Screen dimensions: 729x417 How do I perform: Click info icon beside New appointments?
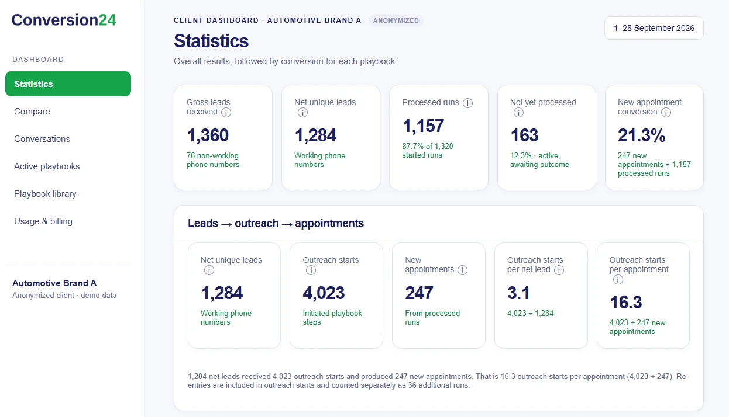(462, 270)
